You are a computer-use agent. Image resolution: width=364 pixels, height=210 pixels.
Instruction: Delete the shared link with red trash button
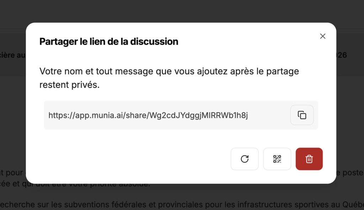point(309,159)
